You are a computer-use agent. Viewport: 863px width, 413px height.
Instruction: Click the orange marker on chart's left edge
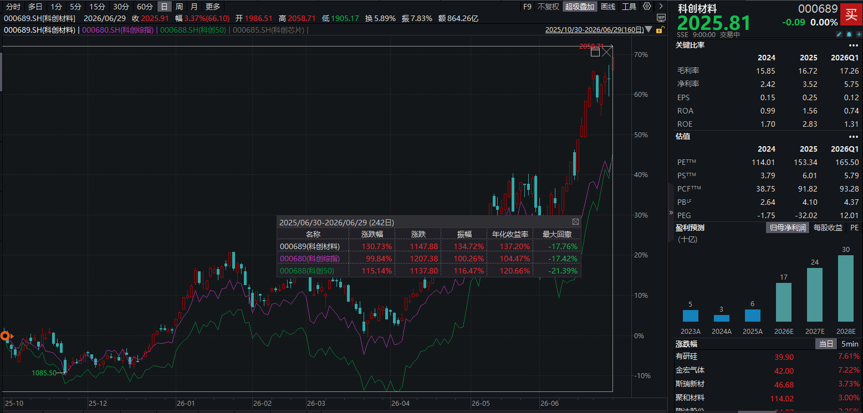pos(6,335)
